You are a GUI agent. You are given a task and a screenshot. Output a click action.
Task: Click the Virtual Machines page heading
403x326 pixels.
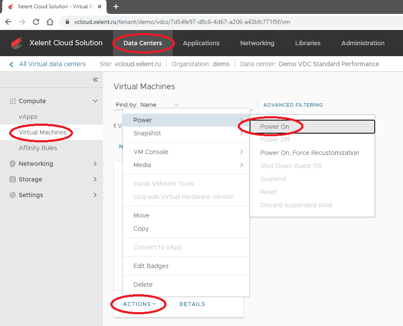coord(144,87)
